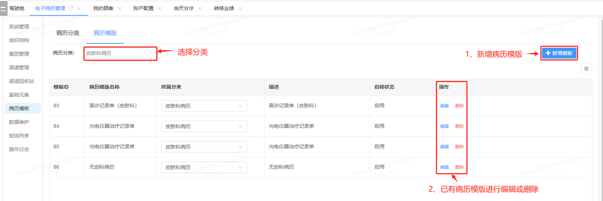Screen dimensions: 603x201
Task: Close the 我的顾客 tab
Action: pos(119,8)
